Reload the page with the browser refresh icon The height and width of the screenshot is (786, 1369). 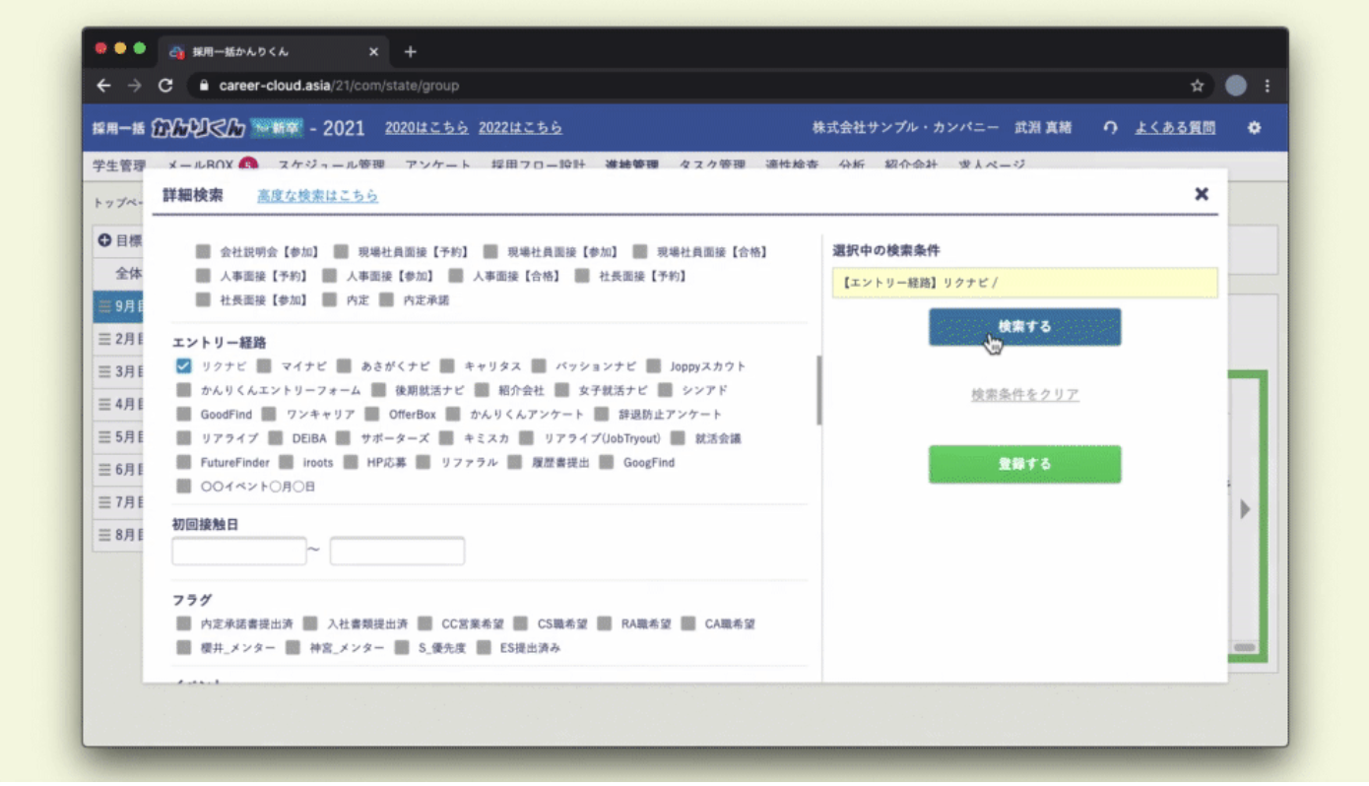click(165, 86)
